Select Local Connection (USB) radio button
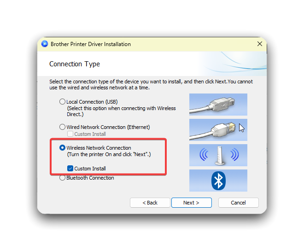The height and width of the screenshot is (251, 304). tap(62, 102)
